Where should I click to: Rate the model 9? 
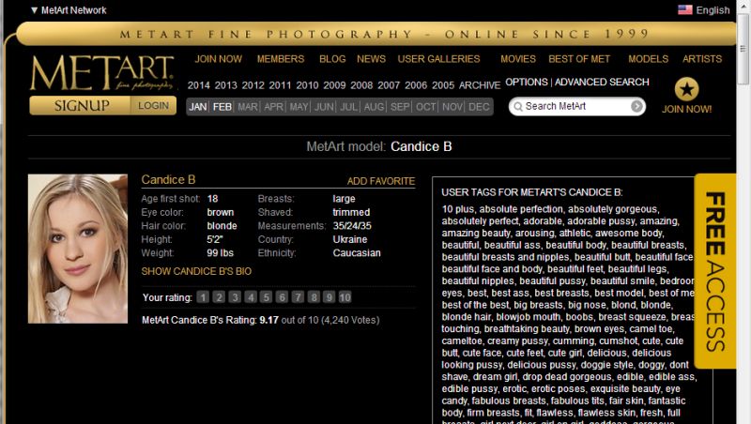point(330,297)
